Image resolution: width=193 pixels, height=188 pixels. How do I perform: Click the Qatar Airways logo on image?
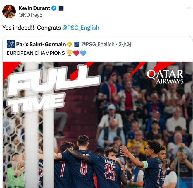[165, 77]
